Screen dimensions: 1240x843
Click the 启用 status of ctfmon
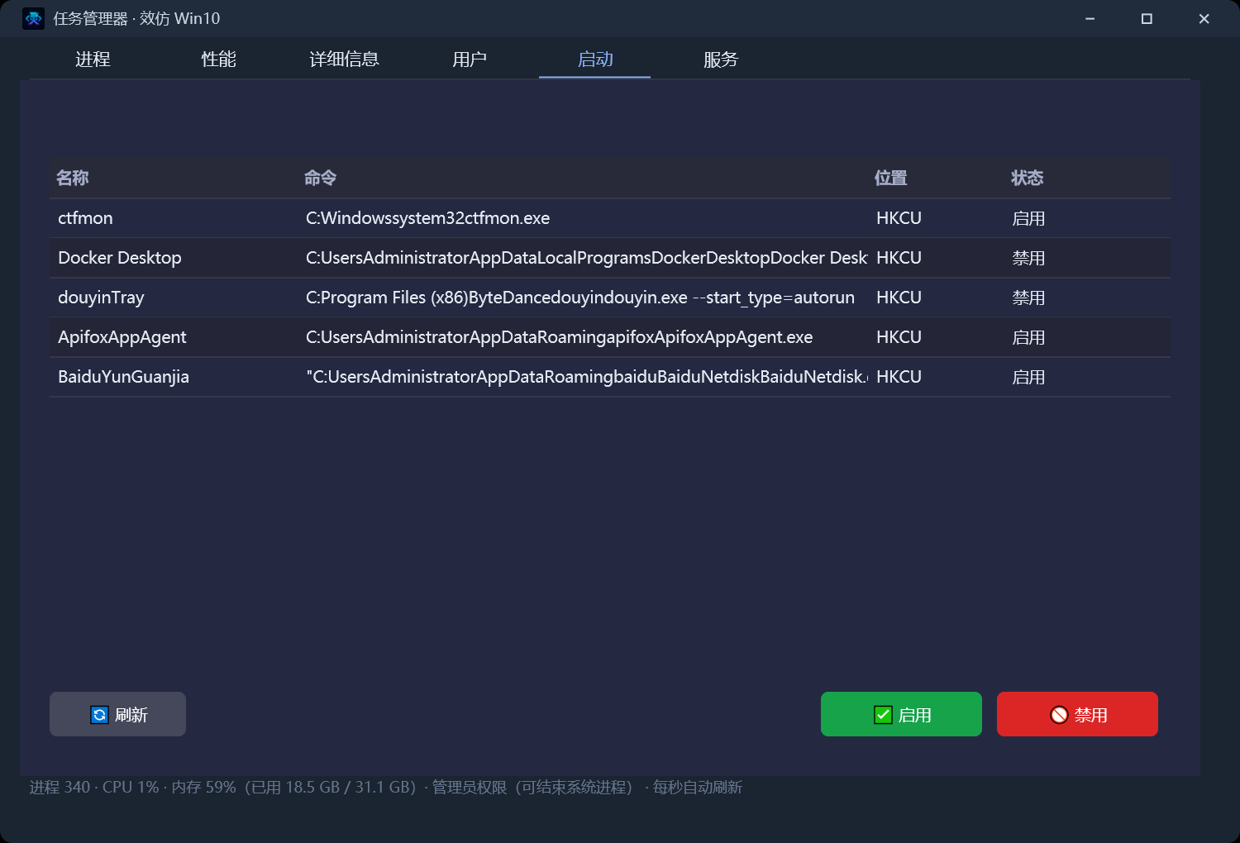tap(1029, 218)
